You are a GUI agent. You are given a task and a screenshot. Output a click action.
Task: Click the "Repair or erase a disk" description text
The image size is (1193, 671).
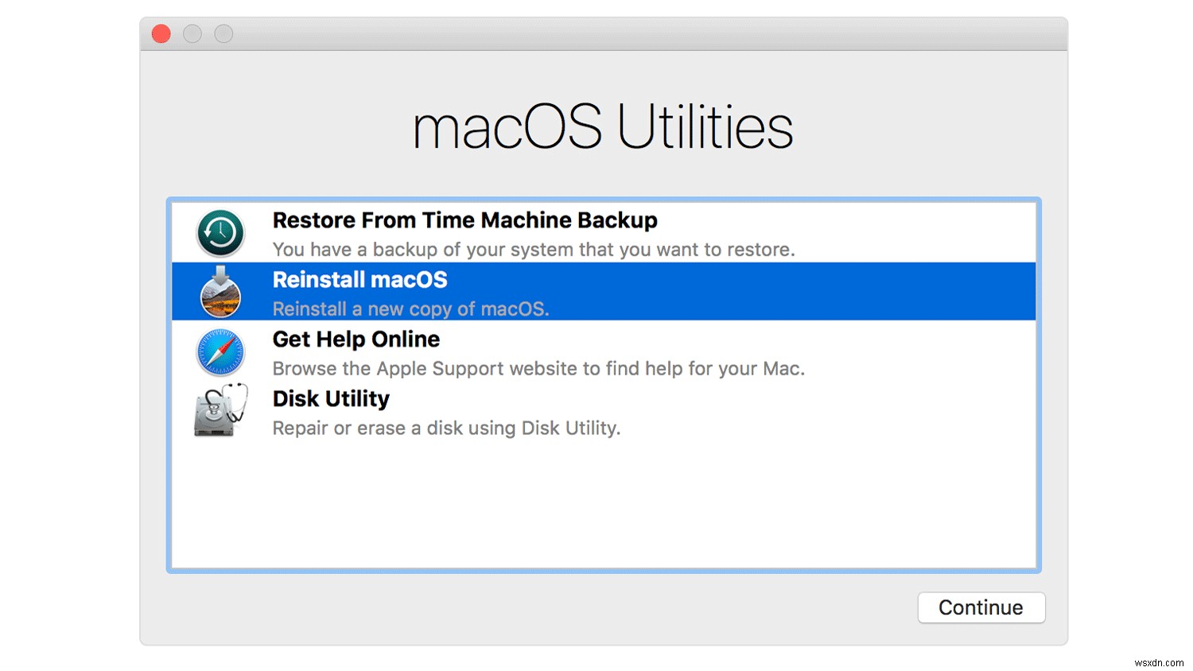(x=446, y=429)
